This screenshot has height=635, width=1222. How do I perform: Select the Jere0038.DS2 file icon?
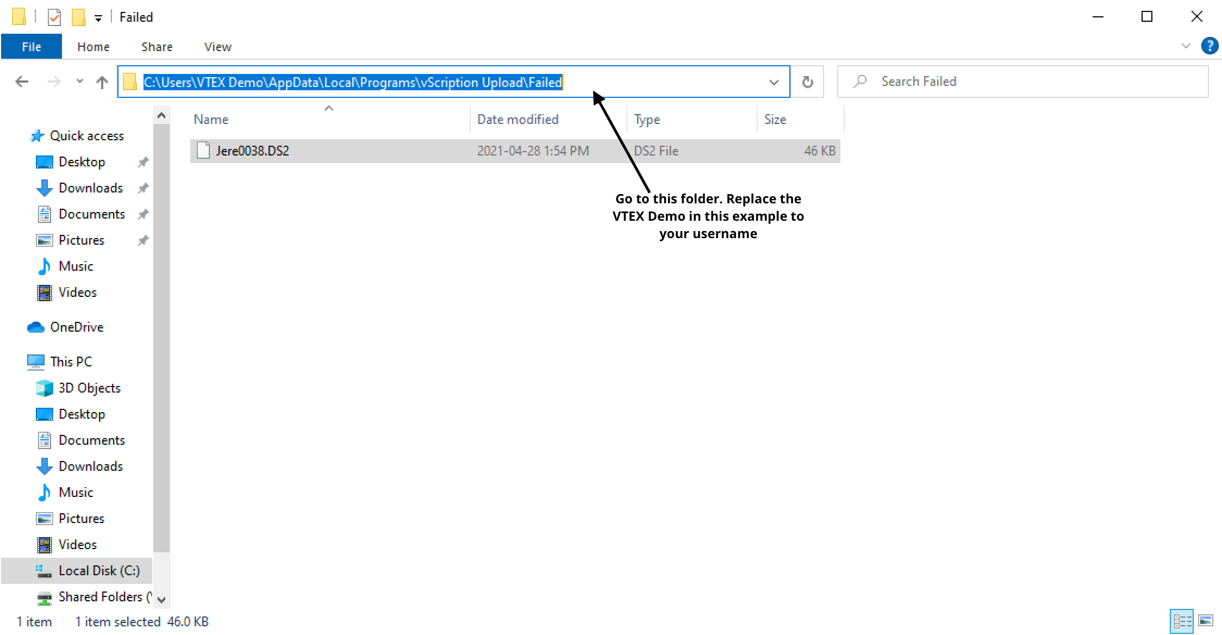pyautogui.click(x=203, y=151)
